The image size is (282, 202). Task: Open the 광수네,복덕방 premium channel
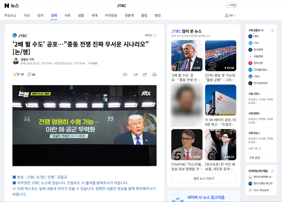click(x=261, y=177)
